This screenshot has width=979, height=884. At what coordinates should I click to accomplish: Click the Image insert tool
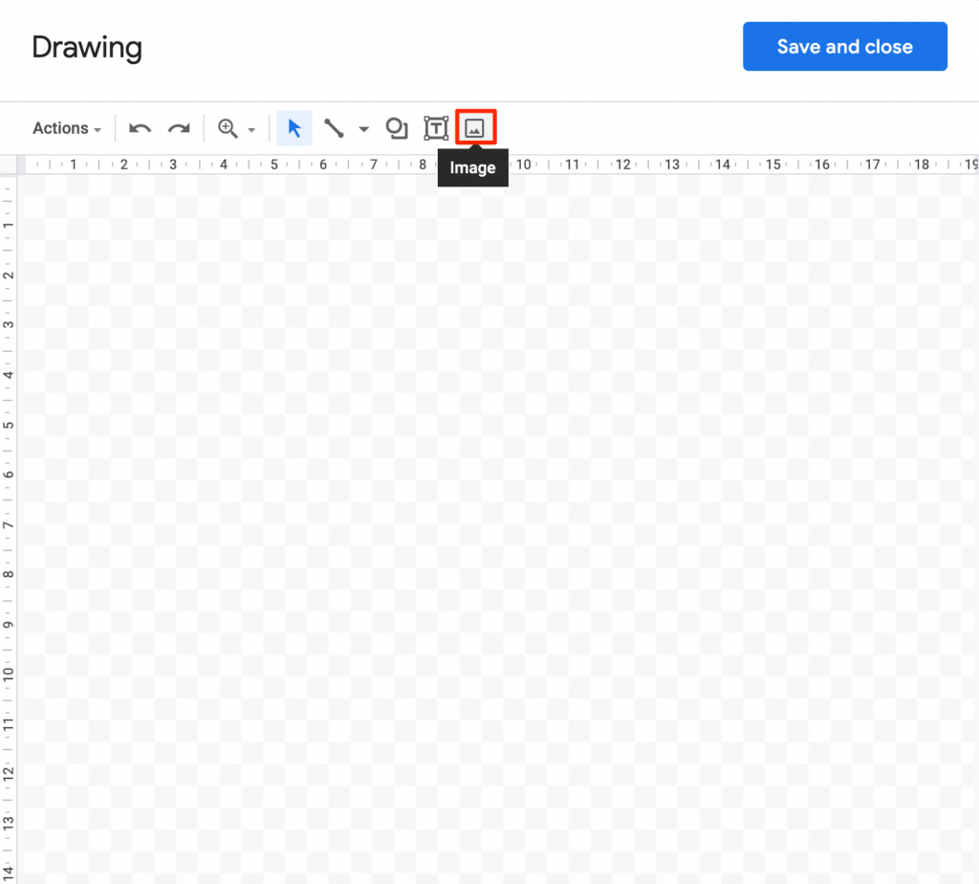coord(475,127)
